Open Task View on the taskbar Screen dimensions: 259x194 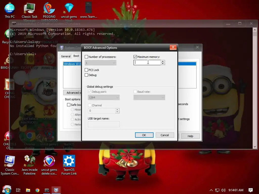[18, 190]
